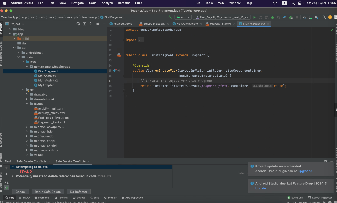Viewport: 337px width, 203px height.
Task: Open SDK Manager toolbar icon
Action: (316, 17)
